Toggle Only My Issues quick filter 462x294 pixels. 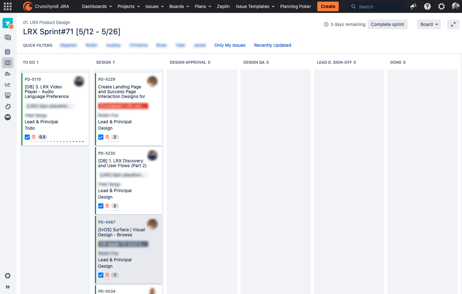[x=230, y=45]
